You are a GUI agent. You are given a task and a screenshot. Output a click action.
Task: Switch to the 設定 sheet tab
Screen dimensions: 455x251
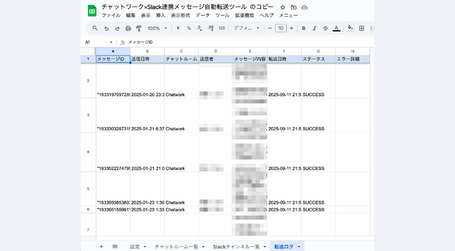coord(135,247)
